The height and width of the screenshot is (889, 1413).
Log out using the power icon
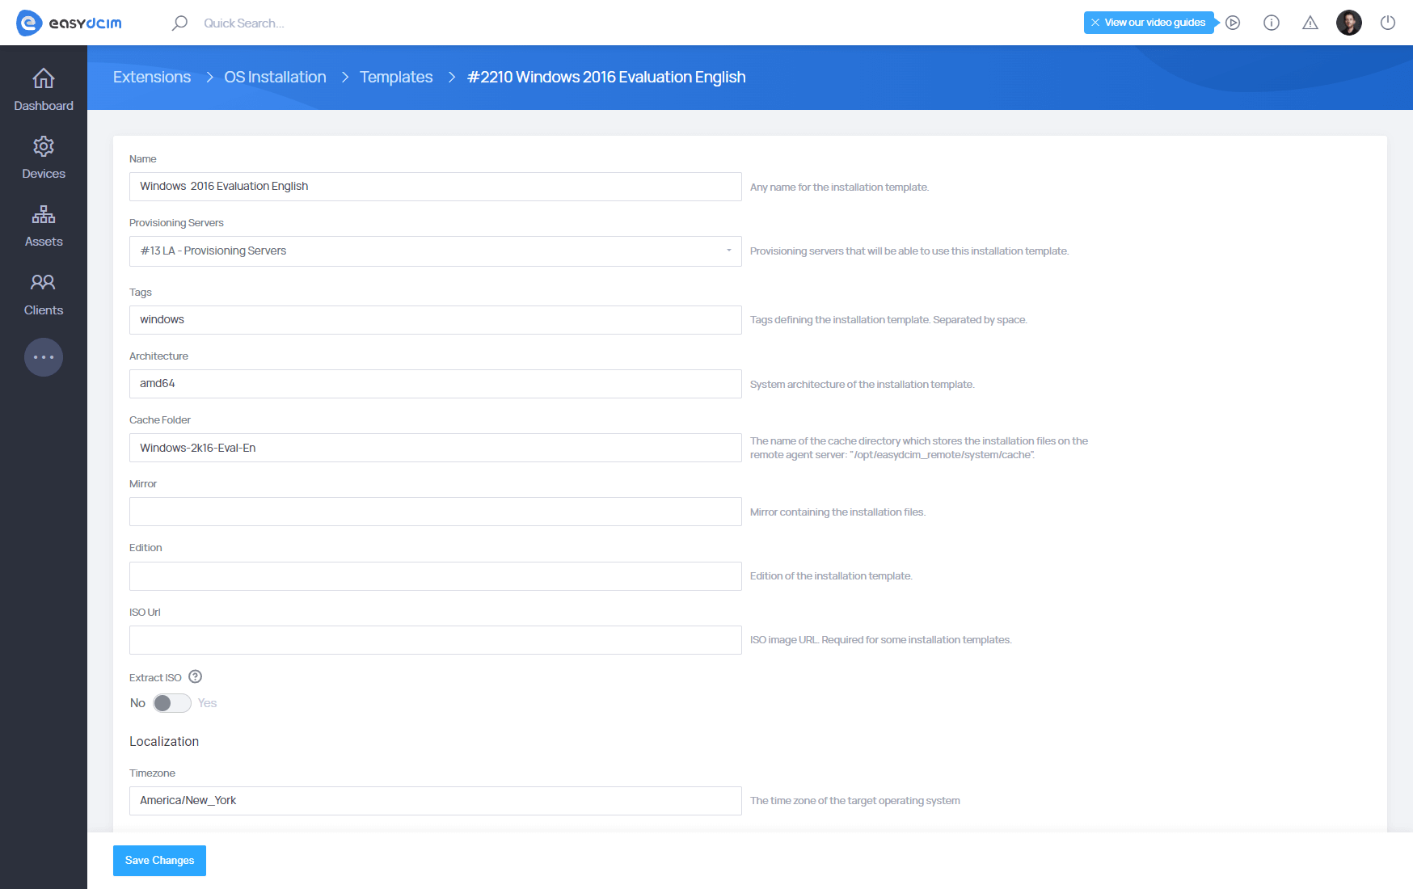coord(1388,23)
